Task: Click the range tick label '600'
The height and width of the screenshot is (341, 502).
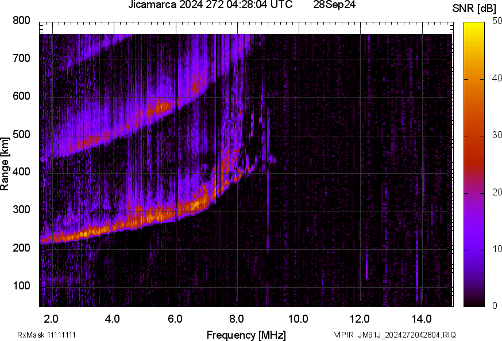Action: pos(21,96)
